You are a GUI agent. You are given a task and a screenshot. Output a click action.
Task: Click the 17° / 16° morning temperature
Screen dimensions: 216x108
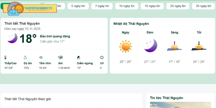(x=174, y=62)
